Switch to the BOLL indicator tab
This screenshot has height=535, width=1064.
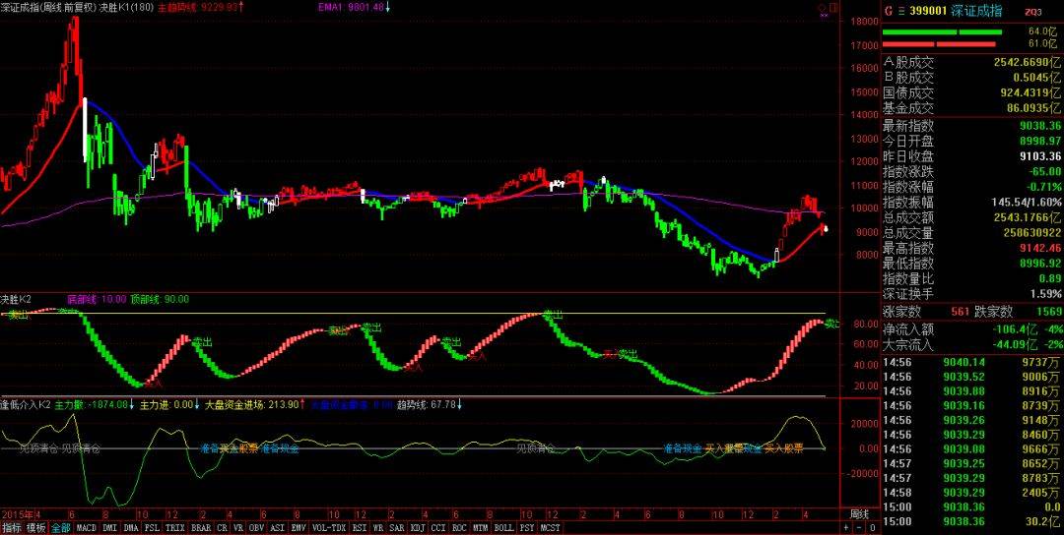(504, 527)
